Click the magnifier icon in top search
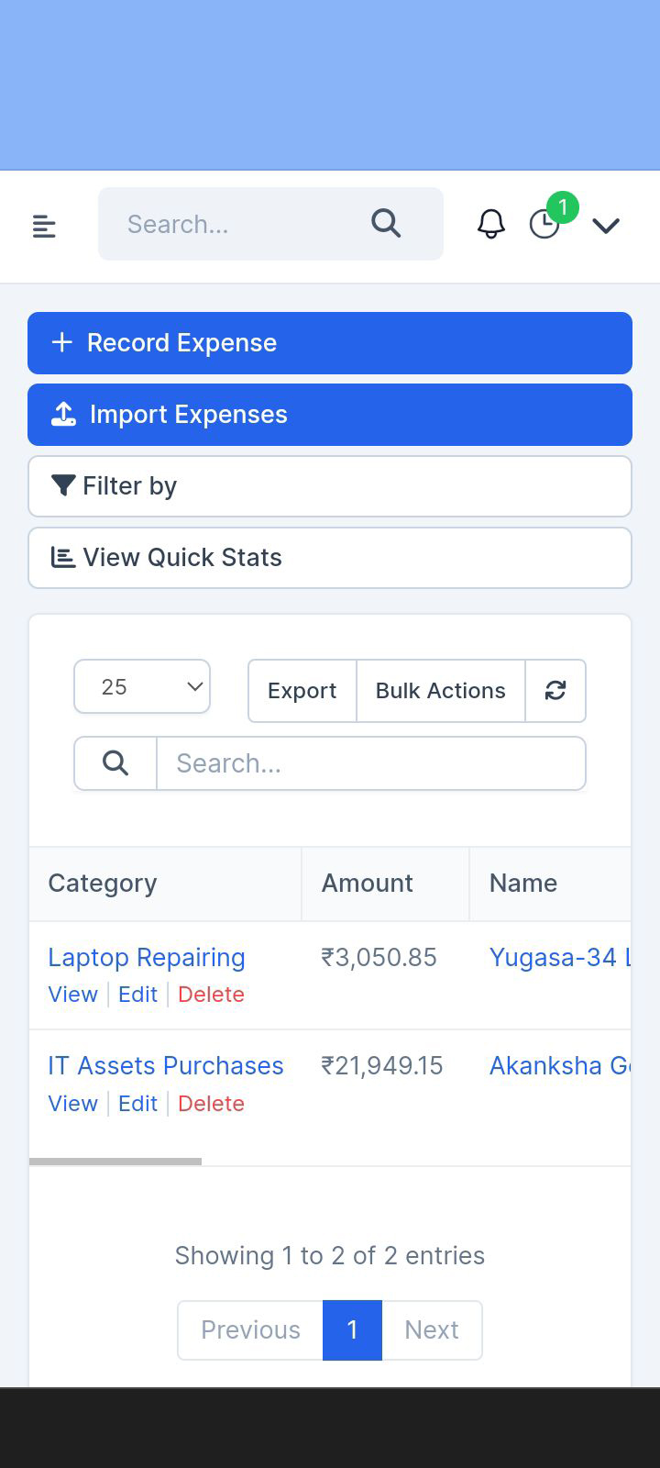Viewport: 660px width, 1468px height. click(386, 224)
